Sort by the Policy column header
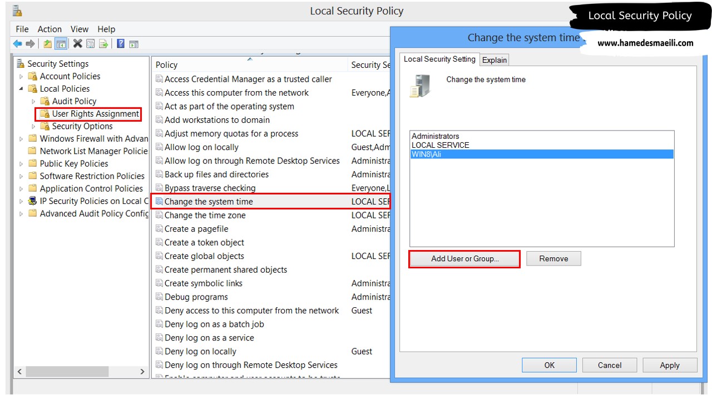 tap(249, 65)
